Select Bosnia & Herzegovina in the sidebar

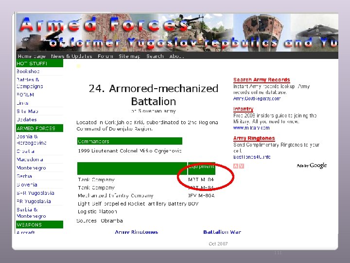32,140
